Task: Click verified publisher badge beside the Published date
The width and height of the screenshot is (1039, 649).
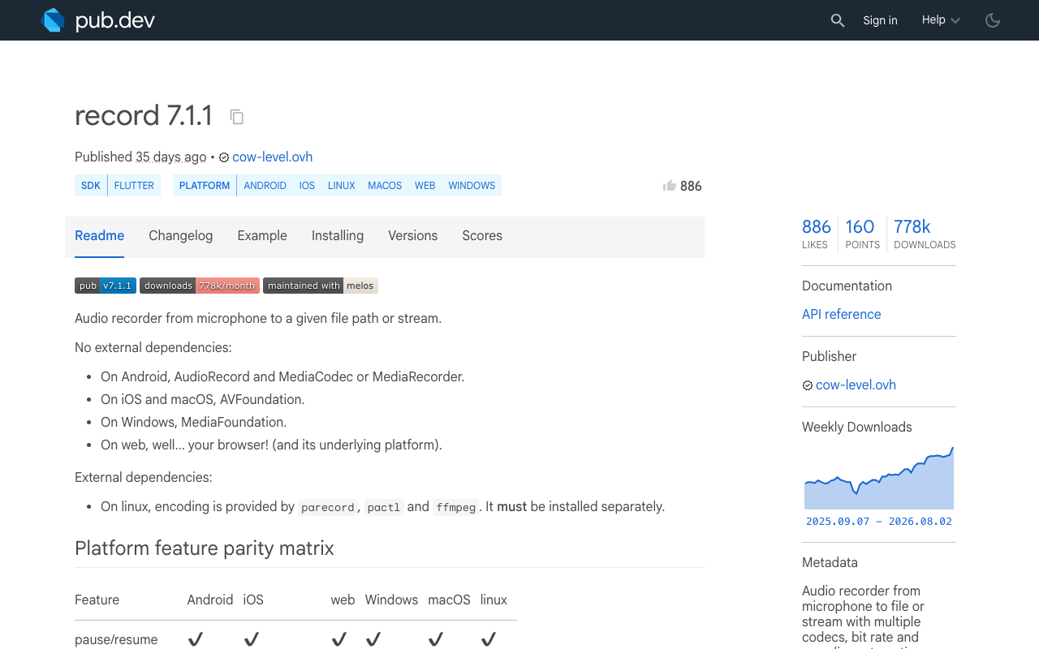Action: (x=224, y=157)
